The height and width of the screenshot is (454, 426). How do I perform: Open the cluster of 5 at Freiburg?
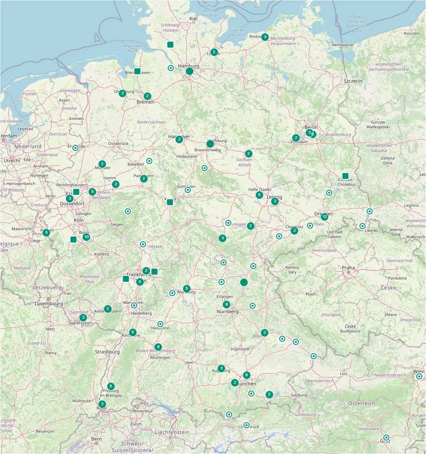(111, 386)
